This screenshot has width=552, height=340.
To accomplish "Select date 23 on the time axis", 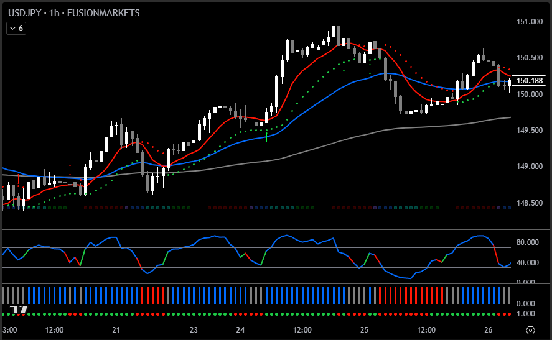I will 194,330.
